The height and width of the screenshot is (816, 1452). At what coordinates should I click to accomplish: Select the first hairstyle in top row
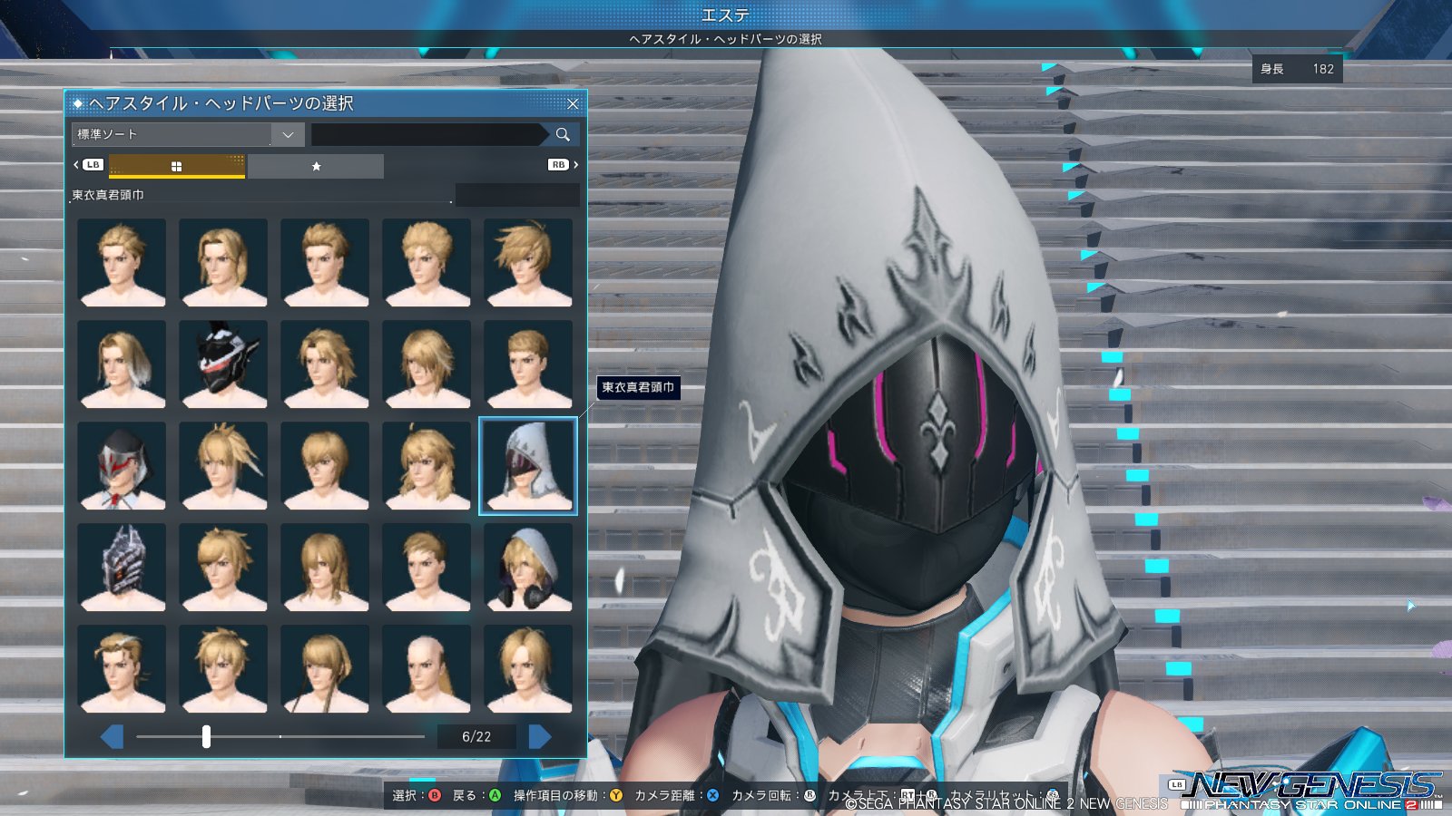coord(122,262)
